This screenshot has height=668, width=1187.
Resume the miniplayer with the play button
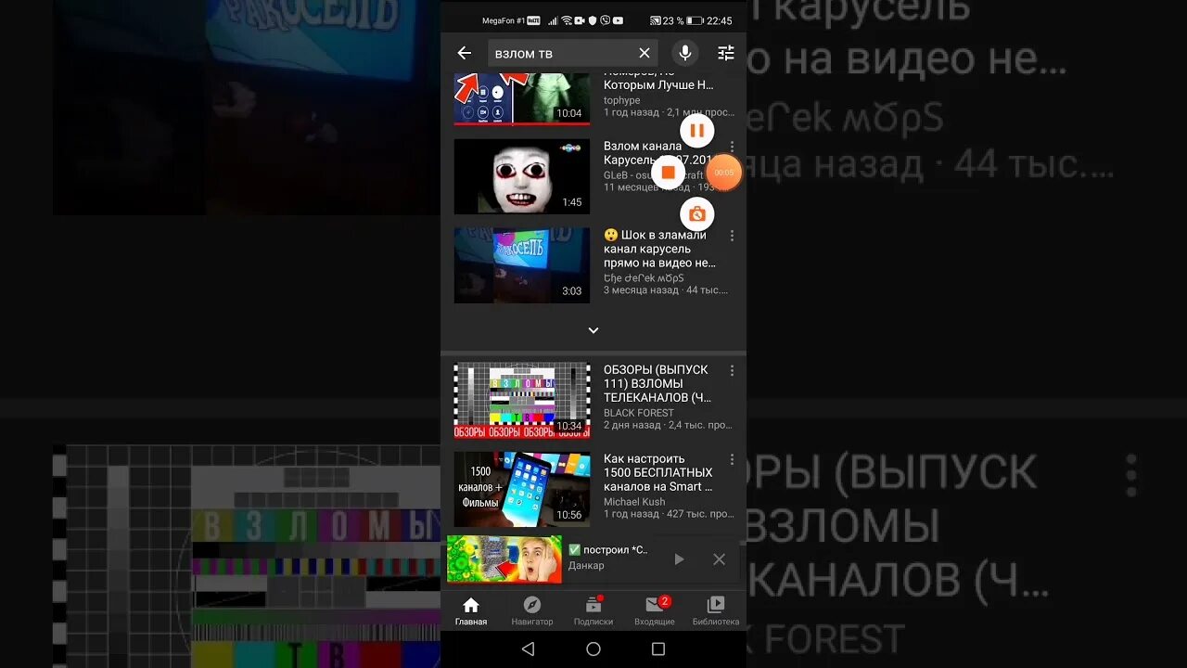(680, 559)
